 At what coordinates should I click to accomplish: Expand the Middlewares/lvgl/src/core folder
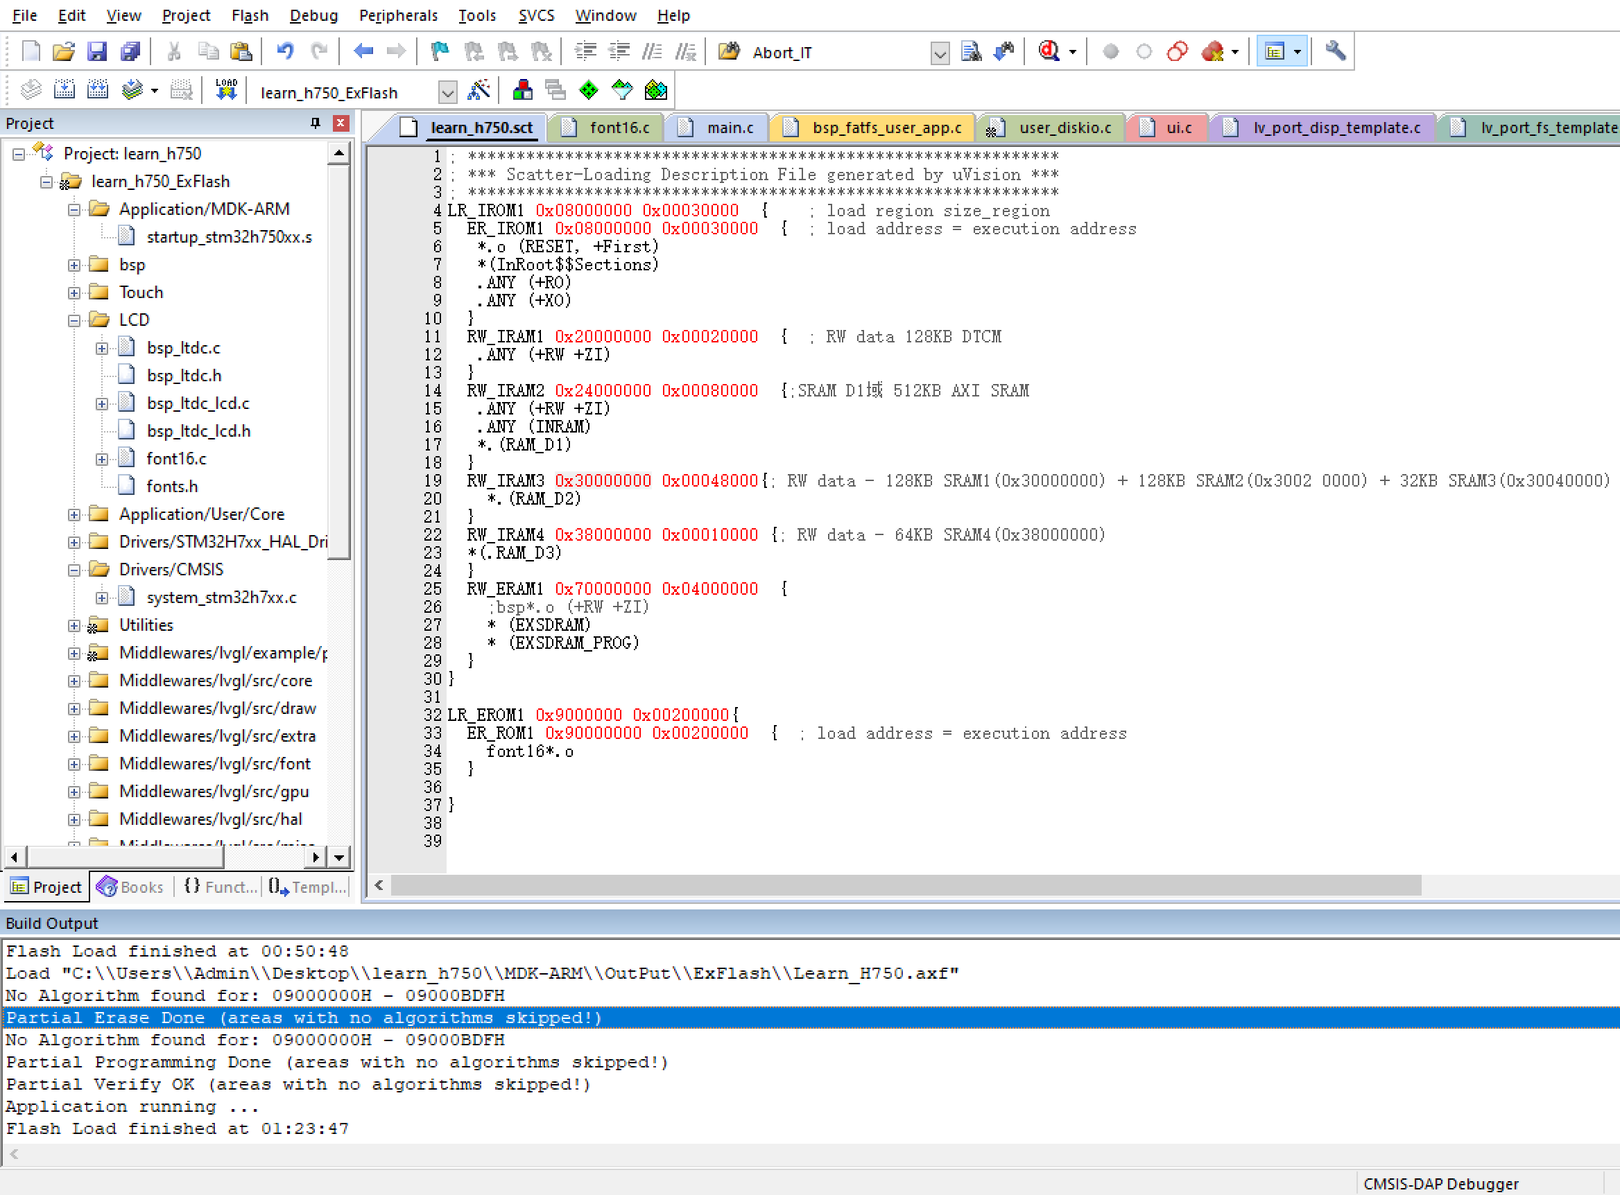pyautogui.click(x=74, y=681)
